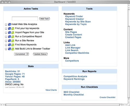The height and width of the screenshot is (106, 130).
Task: Open info icon for Add Build Link to Browser Toolbar
Action: [x=9, y=49]
